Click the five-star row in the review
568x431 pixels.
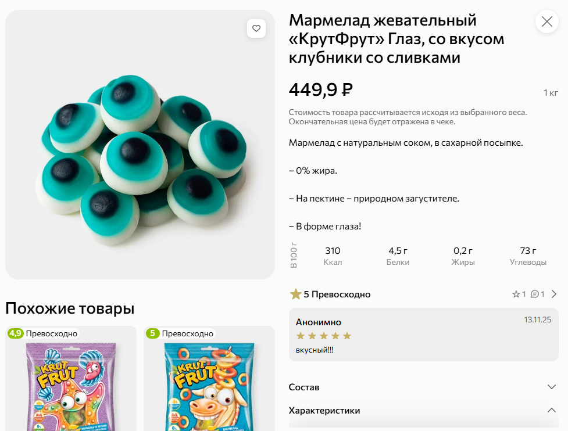pos(324,336)
